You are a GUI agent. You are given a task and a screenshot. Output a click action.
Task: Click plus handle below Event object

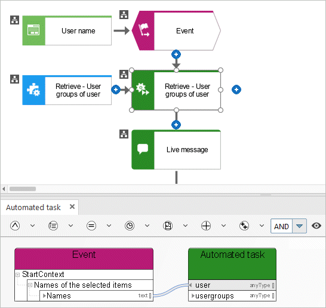(176, 54)
